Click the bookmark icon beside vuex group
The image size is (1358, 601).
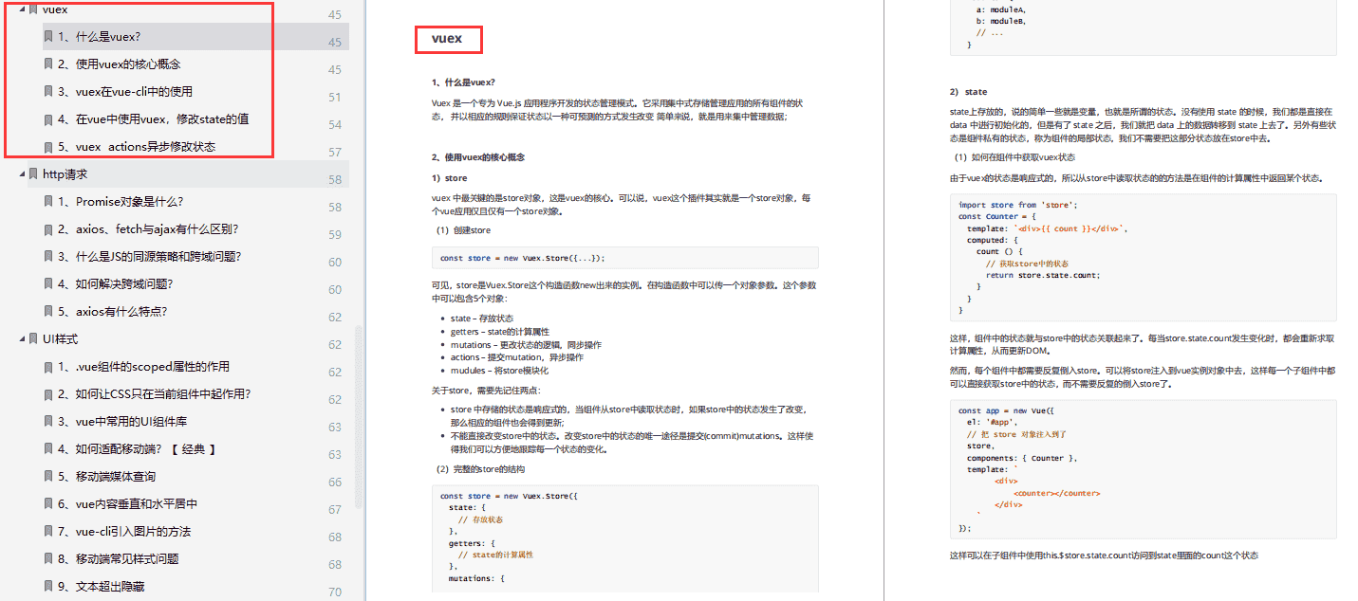tap(34, 9)
